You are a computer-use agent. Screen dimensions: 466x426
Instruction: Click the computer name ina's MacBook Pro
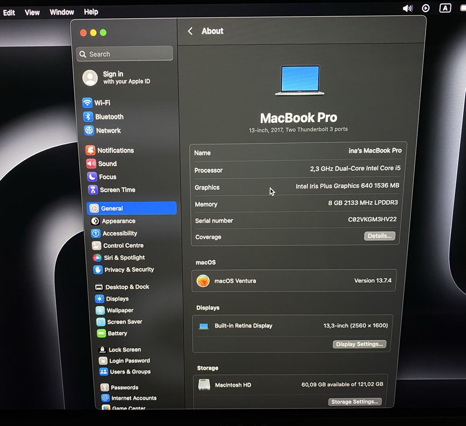375,151
